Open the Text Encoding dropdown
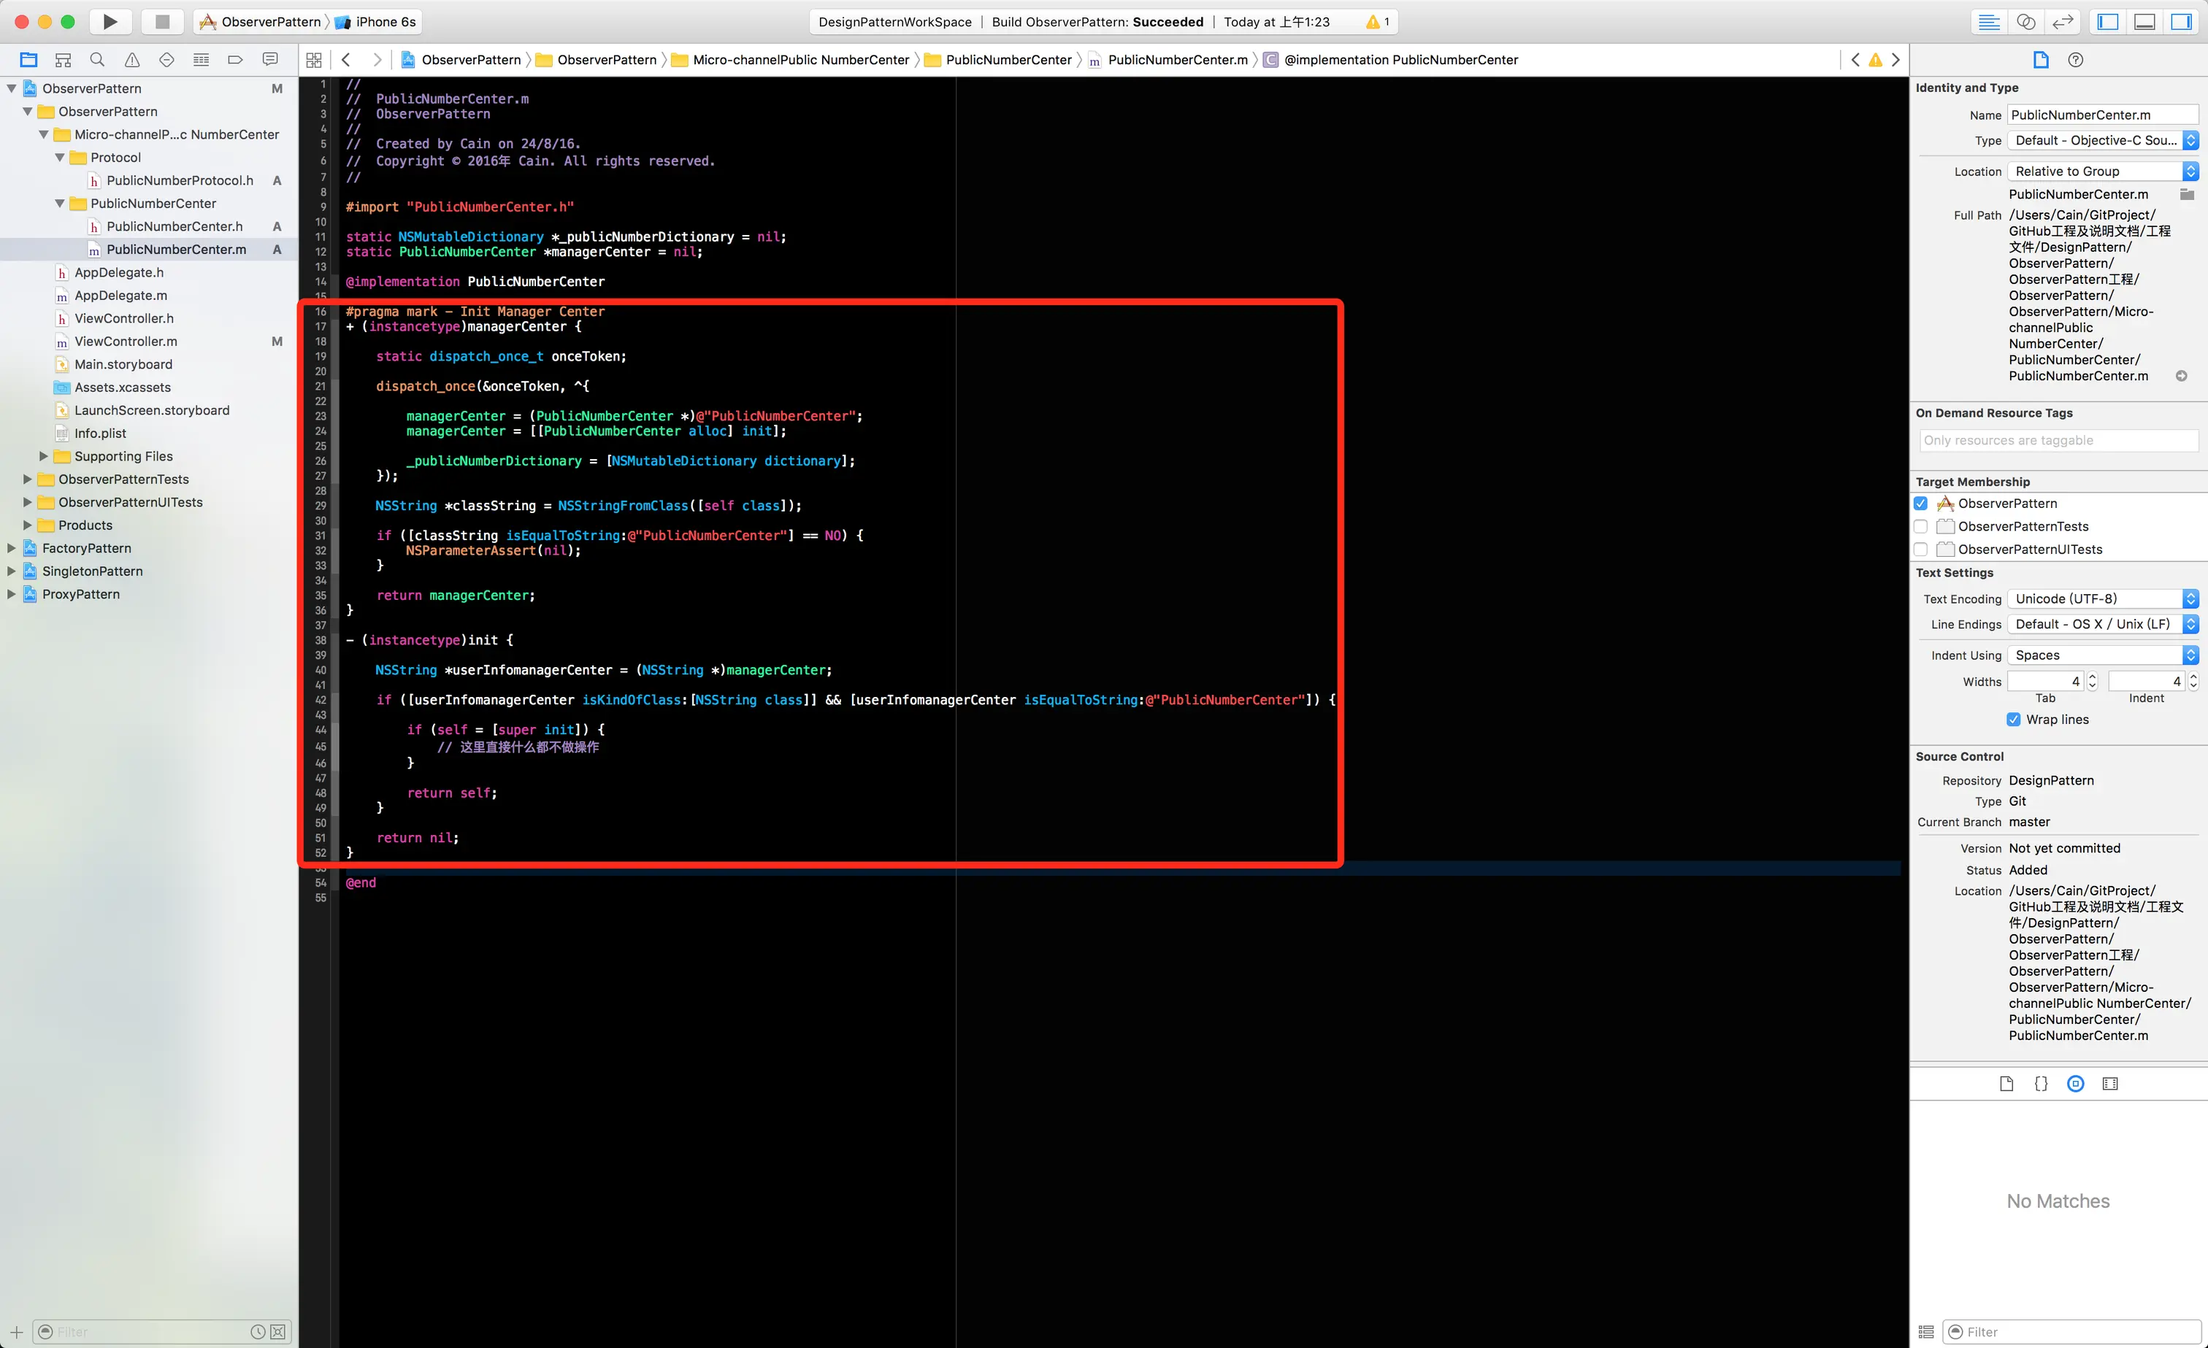This screenshot has height=1348, width=2208. [2102, 598]
